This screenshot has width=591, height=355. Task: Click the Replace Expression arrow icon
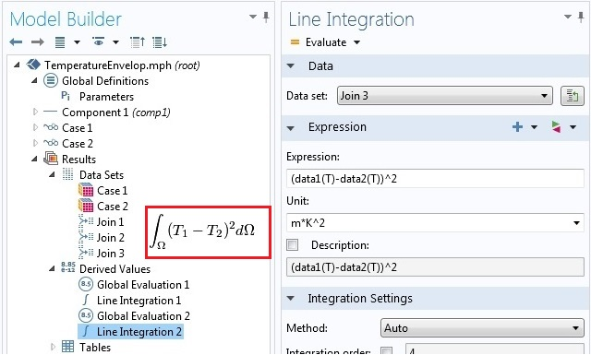[x=556, y=127]
